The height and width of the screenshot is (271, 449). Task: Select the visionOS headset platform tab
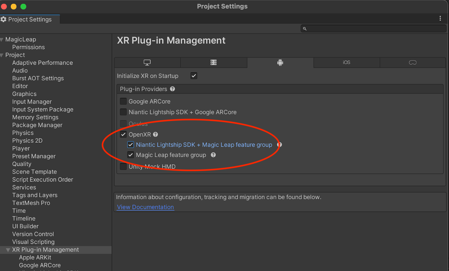[413, 63]
